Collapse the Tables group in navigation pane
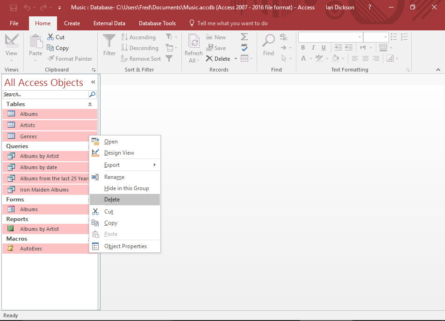This screenshot has width=445, height=321. (x=90, y=104)
